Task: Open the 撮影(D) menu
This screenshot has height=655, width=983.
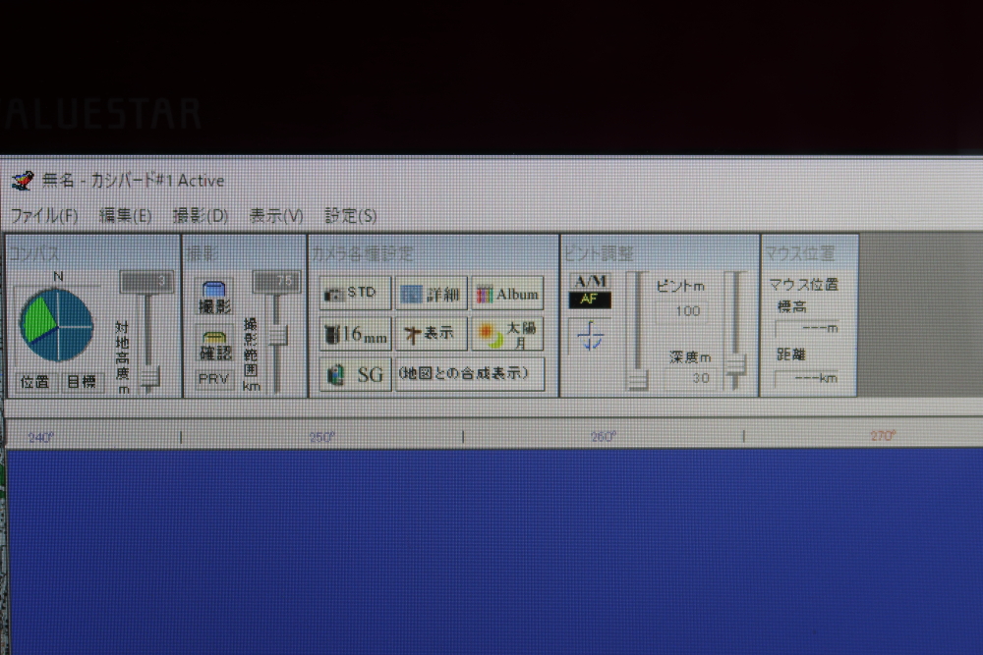Action: [201, 215]
